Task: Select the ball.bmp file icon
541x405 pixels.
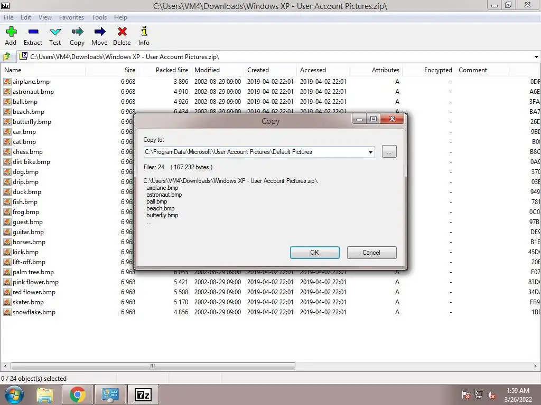Action: [x=7, y=102]
